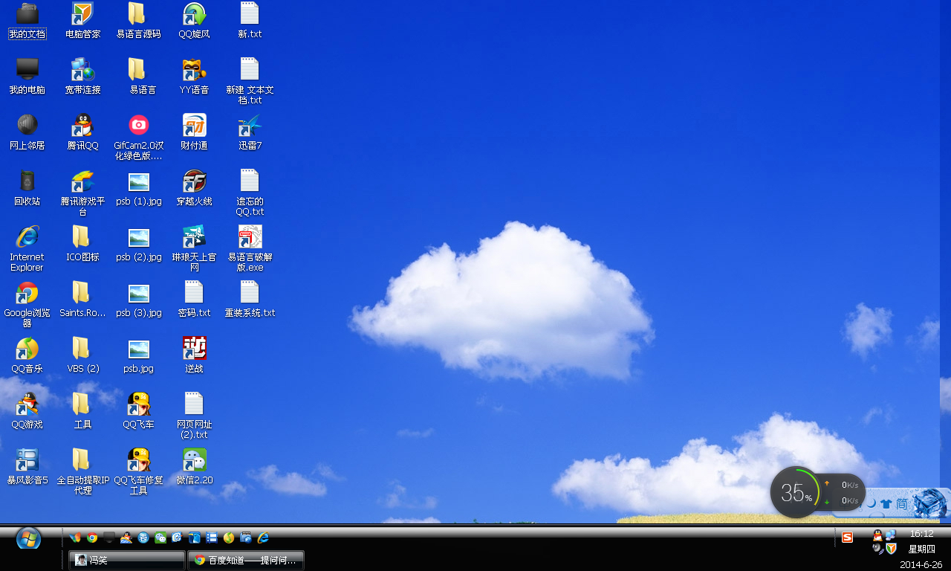Select the GifCam2.0 汉化绿色版 icon
The width and height of the screenshot is (951, 571).
pos(138,126)
